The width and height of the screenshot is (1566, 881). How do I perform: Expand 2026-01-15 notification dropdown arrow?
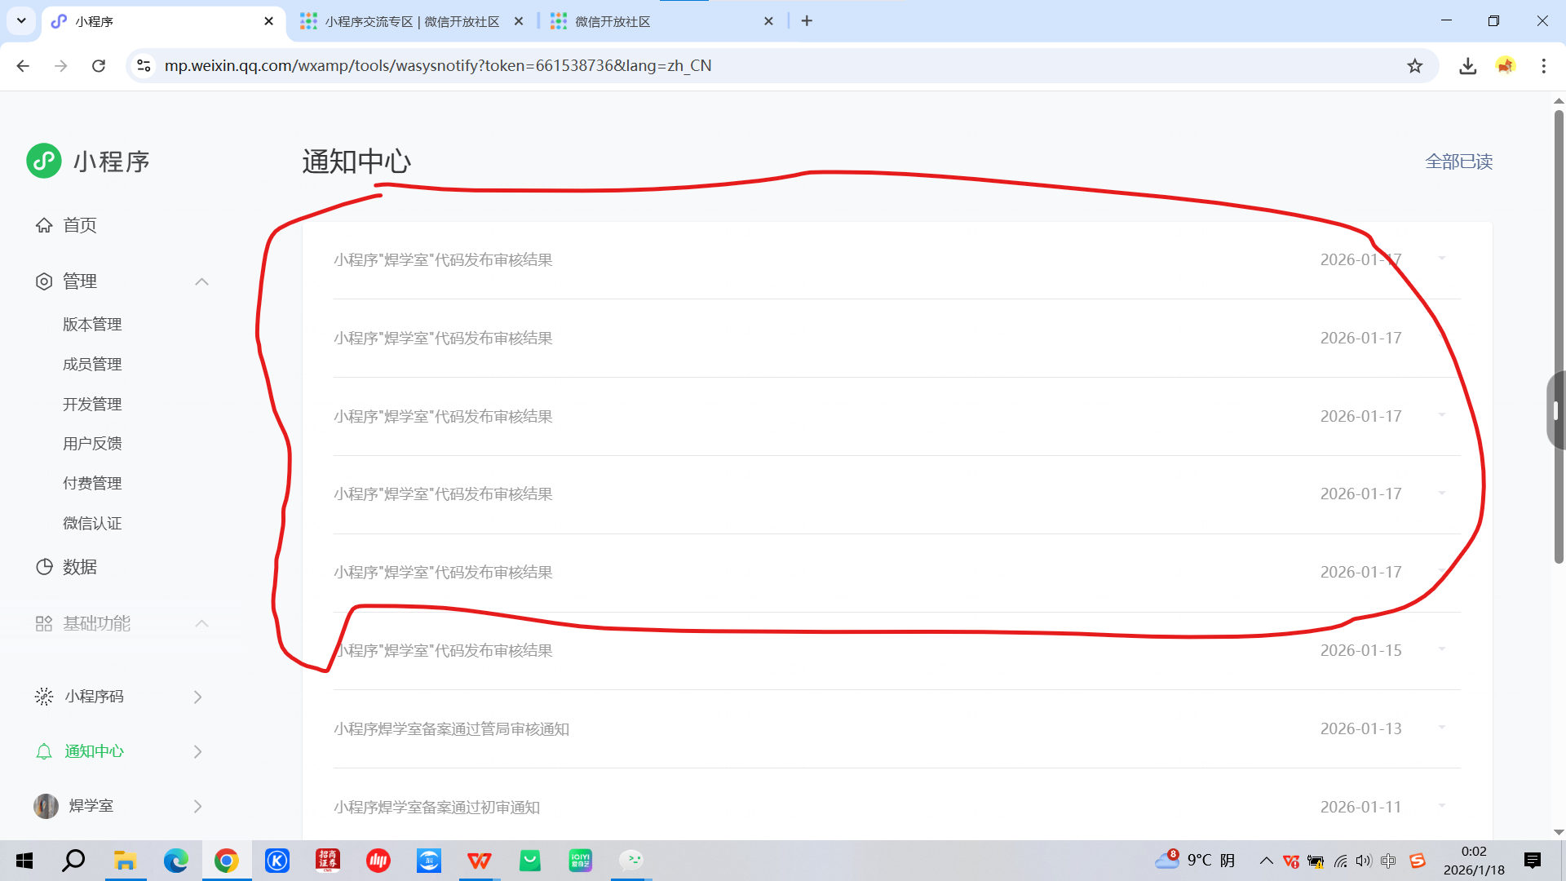click(x=1441, y=649)
